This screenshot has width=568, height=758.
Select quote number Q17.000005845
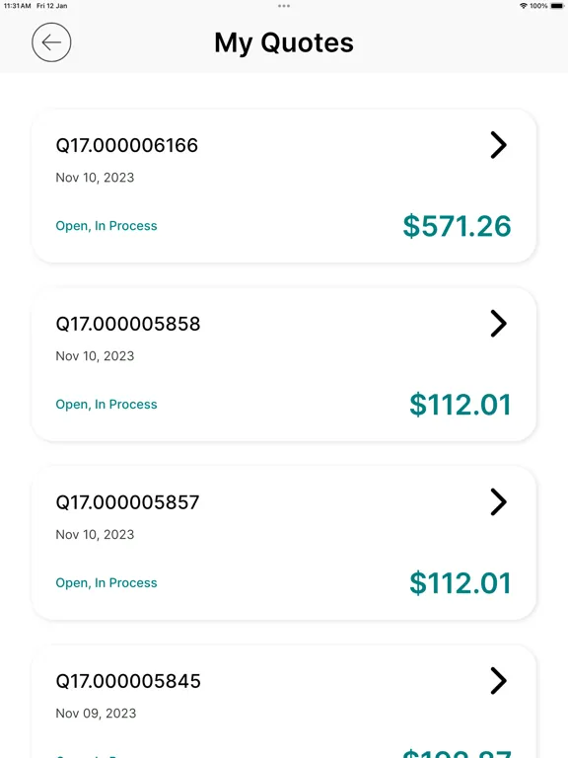[128, 681]
